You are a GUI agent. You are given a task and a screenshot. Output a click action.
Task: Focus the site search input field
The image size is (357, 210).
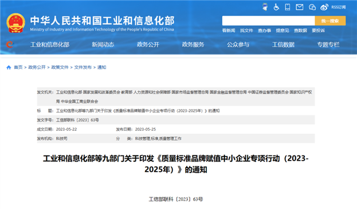click(x=268, y=21)
